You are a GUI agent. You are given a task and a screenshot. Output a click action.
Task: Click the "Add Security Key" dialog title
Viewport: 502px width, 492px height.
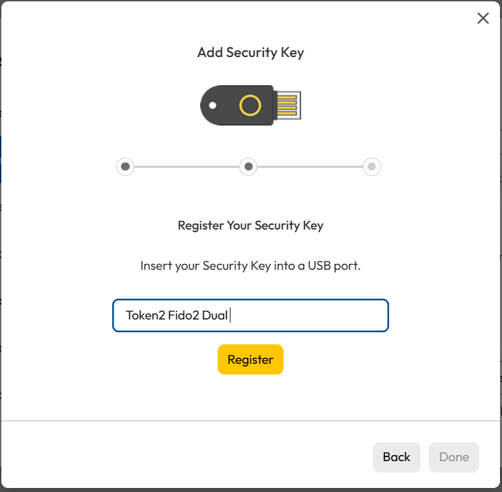click(x=251, y=52)
